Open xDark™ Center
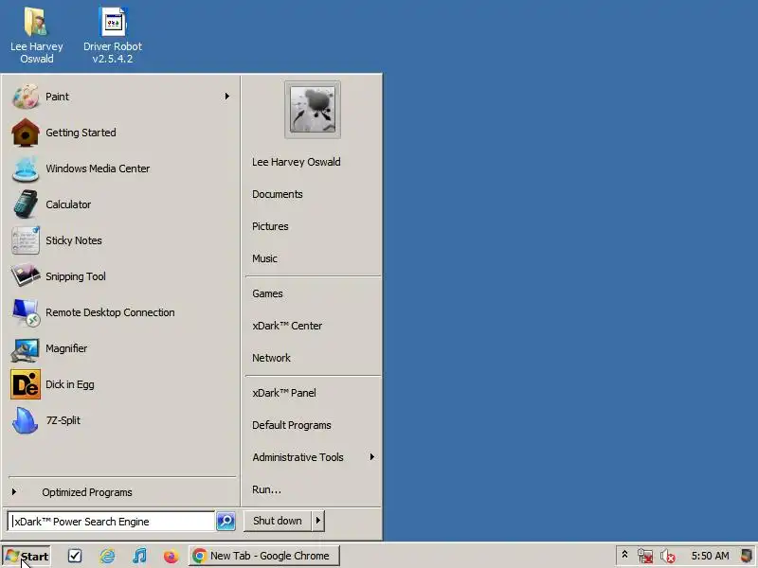 click(x=287, y=326)
